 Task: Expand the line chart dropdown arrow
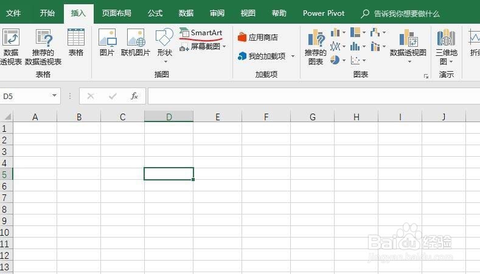point(344,47)
